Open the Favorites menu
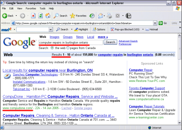This screenshot has height=130, width=182. click(31, 8)
